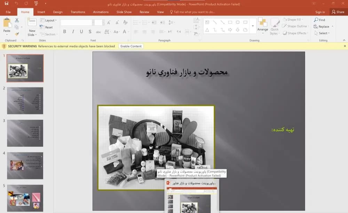Click the font name input box
This screenshot has width=348, height=213.
pyautogui.click(x=76, y=22)
